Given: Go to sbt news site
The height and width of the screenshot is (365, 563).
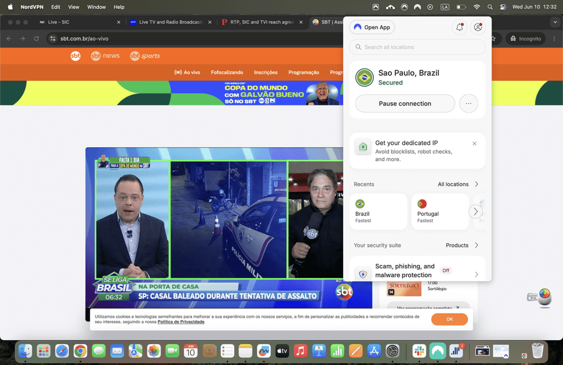Looking at the screenshot, I should pos(105,56).
